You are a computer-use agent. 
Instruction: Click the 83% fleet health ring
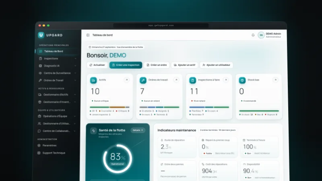point(118,158)
